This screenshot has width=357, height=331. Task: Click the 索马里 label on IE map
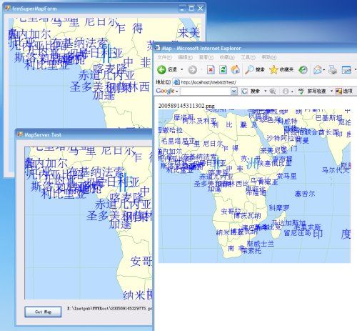click(287, 176)
